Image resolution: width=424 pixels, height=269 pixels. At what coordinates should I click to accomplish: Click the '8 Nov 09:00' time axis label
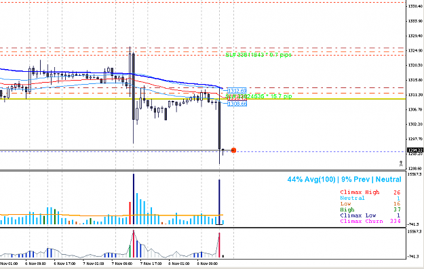pyautogui.click(x=207, y=264)
